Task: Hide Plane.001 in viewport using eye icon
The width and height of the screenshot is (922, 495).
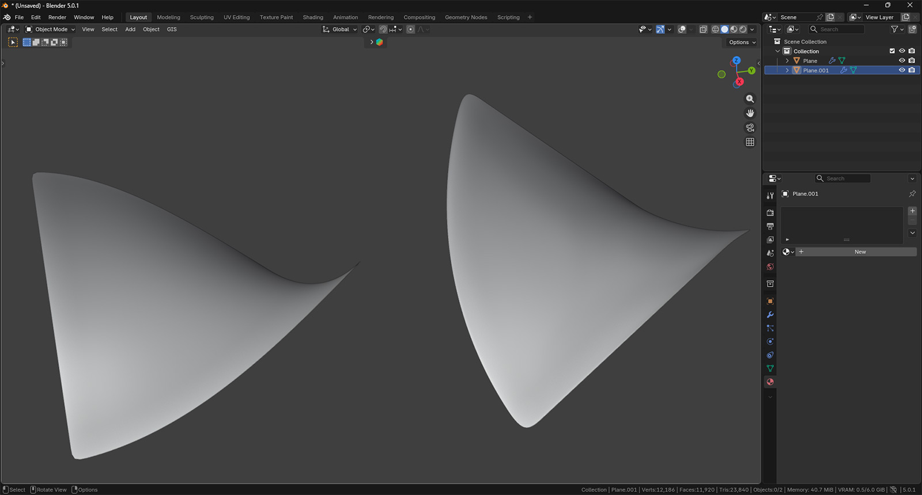Action: point(902,70)
